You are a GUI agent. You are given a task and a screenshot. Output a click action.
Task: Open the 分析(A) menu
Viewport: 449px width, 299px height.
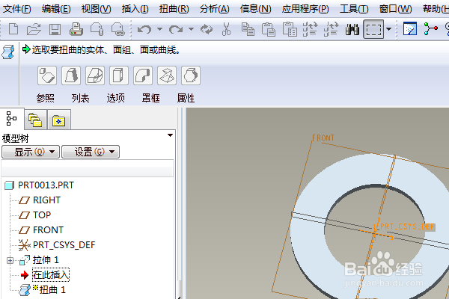tap(215, 9)
